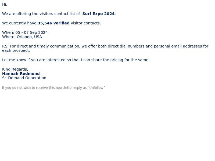The width and height of the screenshot is (215, 161).
Task: Click the 'Hi,' greeting text
Action: pyautogui.click(x=5, y=4)
